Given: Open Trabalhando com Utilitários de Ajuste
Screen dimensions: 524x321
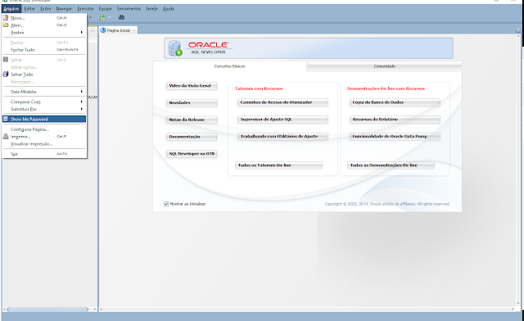Looking at the screenshot, I should coord(282,137).
